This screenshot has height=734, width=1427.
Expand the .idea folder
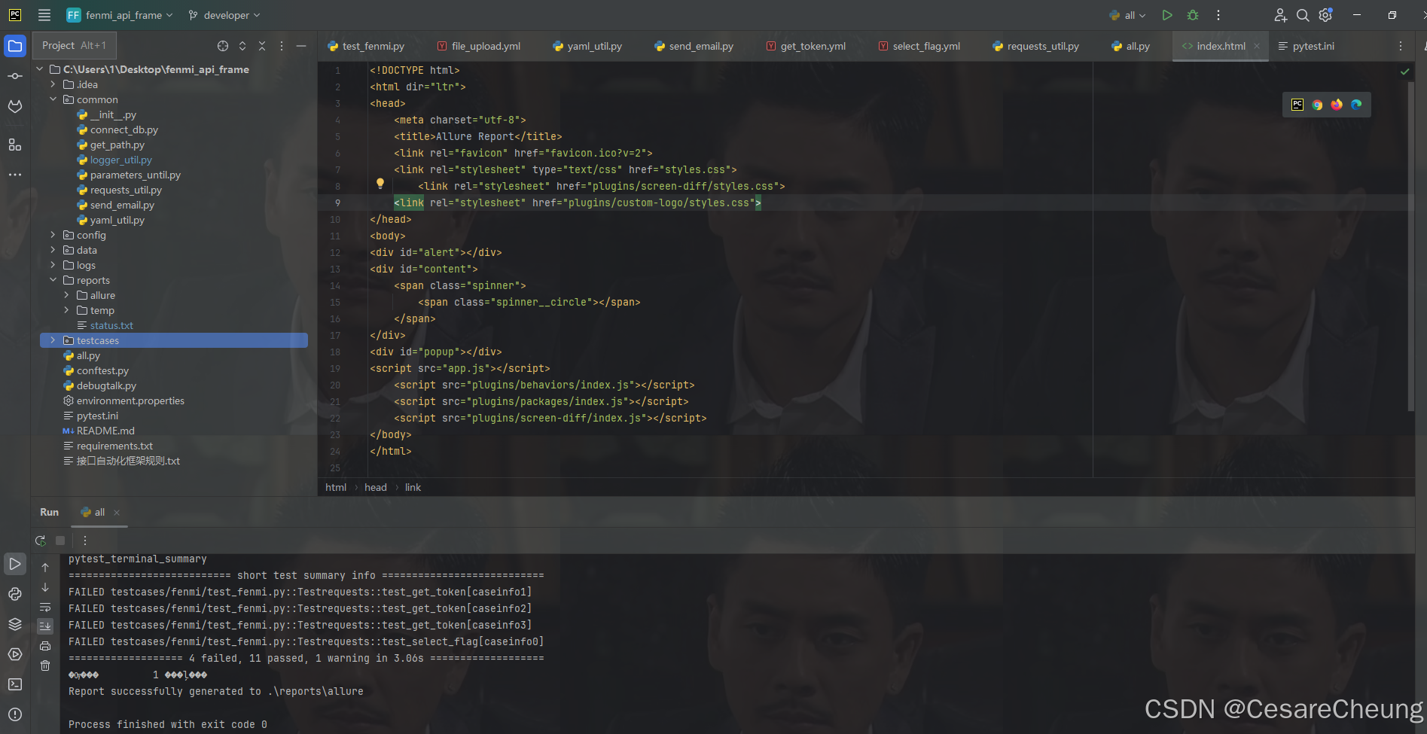(53, 84)
